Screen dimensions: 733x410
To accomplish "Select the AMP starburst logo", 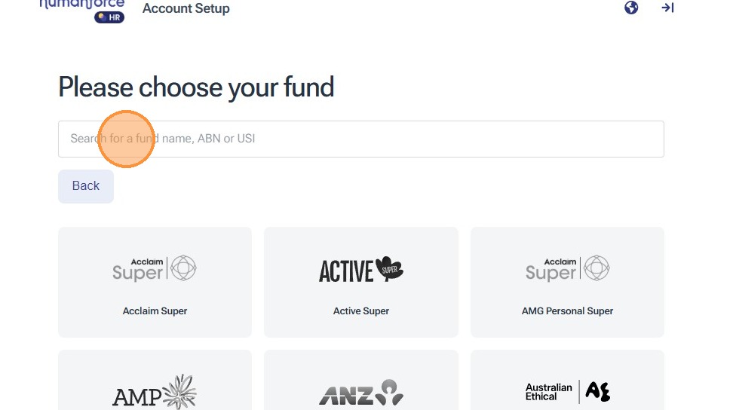I will tap(179, 393).
